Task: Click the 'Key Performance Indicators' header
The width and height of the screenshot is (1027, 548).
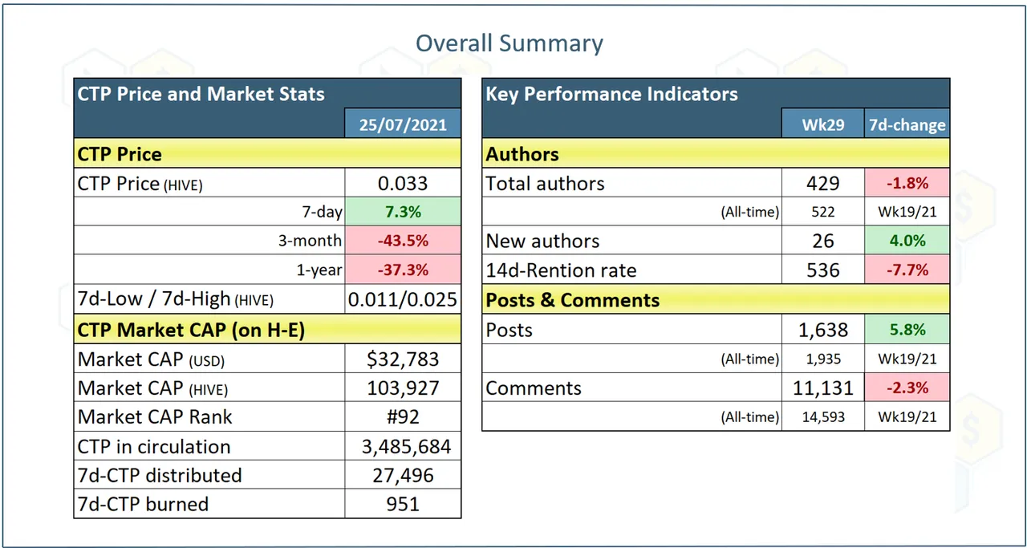Action: pyautogui.click(x=611, y=94)
